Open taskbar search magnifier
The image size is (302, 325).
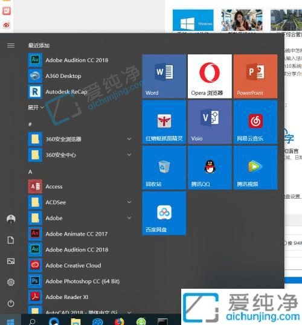[32, 321]
